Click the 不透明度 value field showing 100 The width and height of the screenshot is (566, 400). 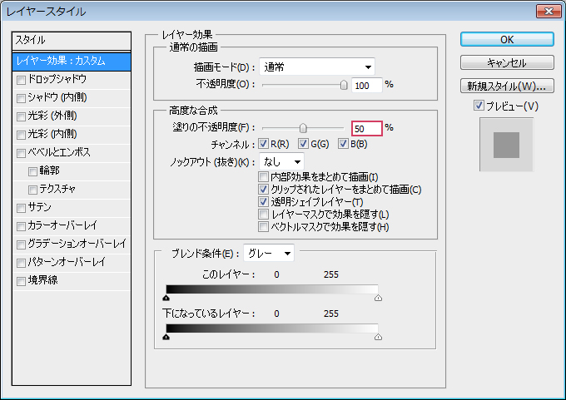pyautogui.click(x=366, y=86)
